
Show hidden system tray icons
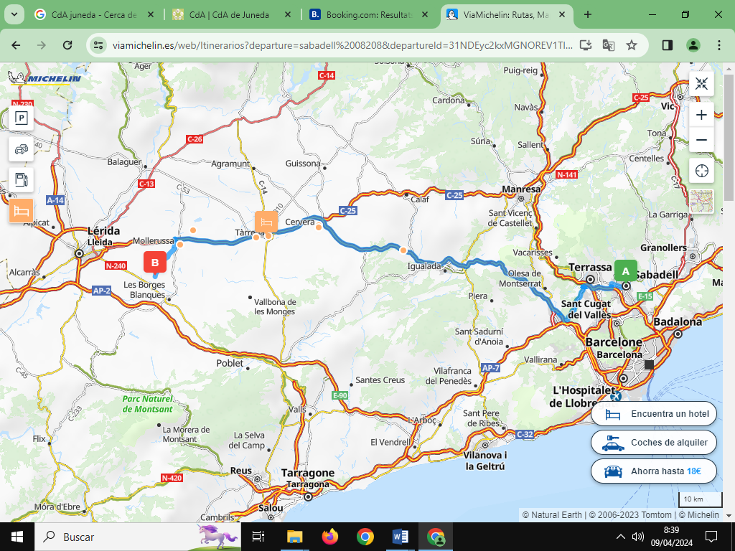point(620,537)
